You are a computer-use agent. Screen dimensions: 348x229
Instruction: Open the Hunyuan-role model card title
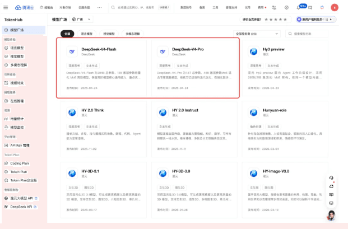[275, 110]
